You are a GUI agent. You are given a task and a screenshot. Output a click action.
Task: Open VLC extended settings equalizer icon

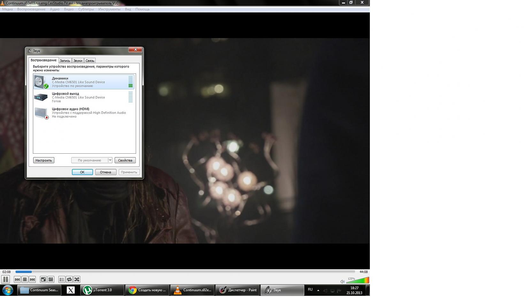point(50,279)
